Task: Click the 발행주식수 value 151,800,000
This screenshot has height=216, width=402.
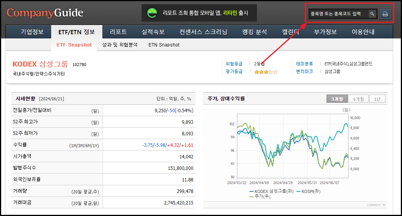Action: click(x=180, y=168)
